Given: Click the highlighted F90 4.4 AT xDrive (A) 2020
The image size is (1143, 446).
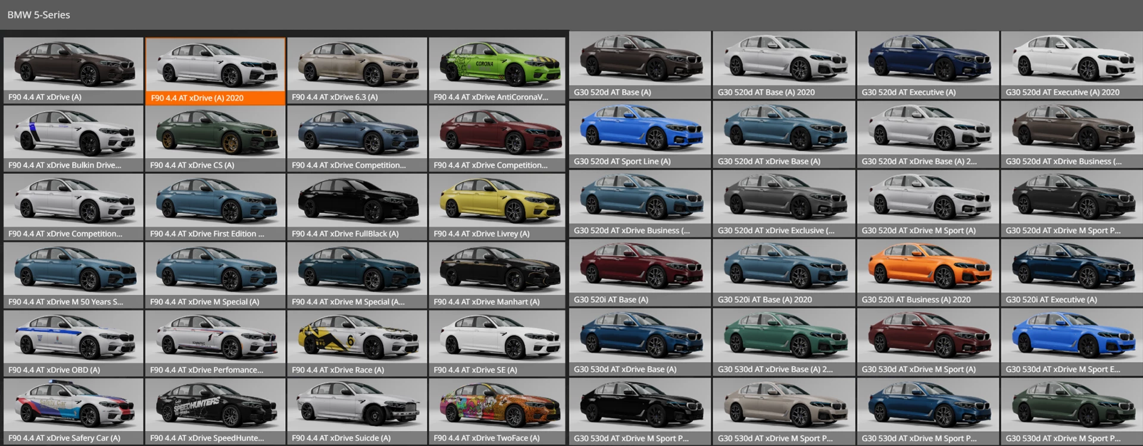Looking at the screenshot, I should (x=215, y=71).
